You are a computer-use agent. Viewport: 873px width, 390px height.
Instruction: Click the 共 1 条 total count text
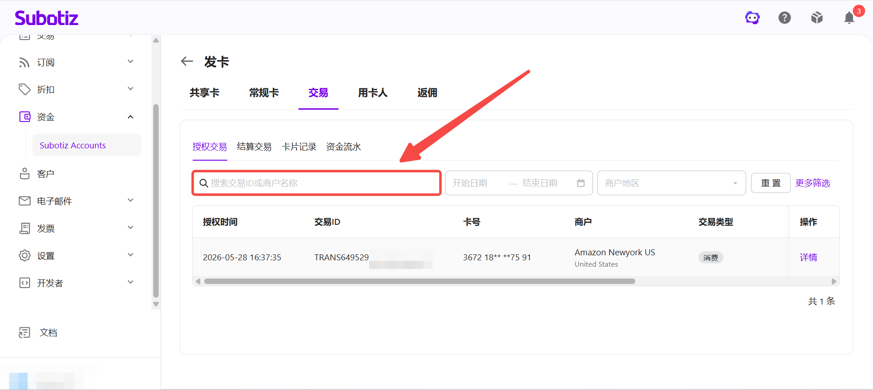coord(822,301)
